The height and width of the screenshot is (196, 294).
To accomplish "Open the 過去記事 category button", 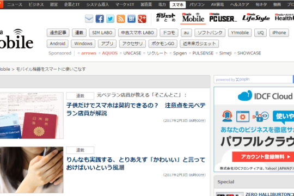I will (x=58, y=33).
